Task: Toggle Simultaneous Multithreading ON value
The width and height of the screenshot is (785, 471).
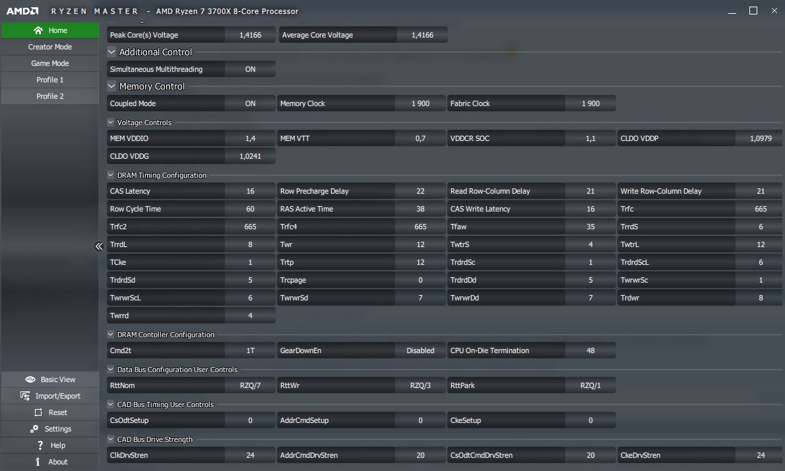Action: (x=250, y=70)
